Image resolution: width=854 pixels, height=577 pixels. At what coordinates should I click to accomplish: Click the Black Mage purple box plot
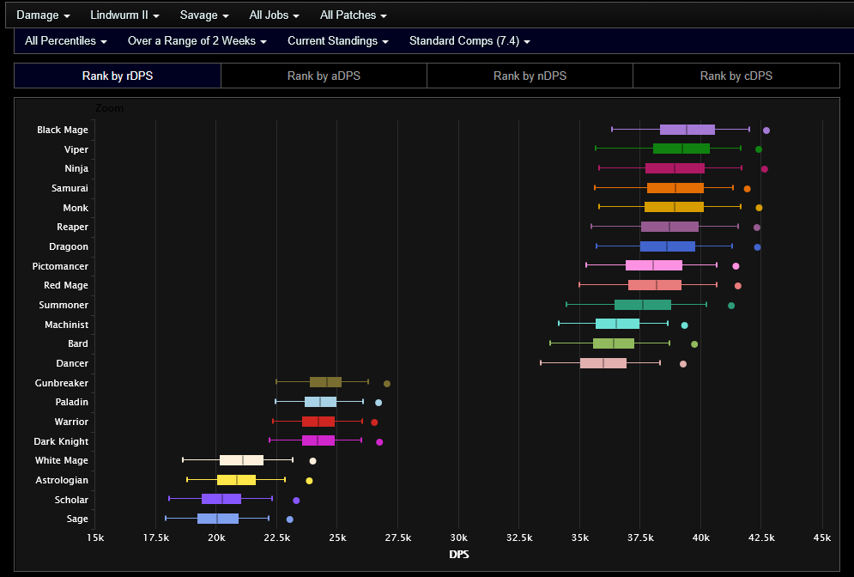(687, 130)
